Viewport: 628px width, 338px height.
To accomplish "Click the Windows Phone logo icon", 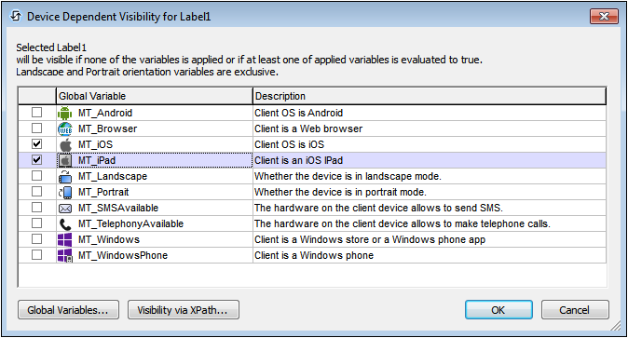I will click(65, 255).
